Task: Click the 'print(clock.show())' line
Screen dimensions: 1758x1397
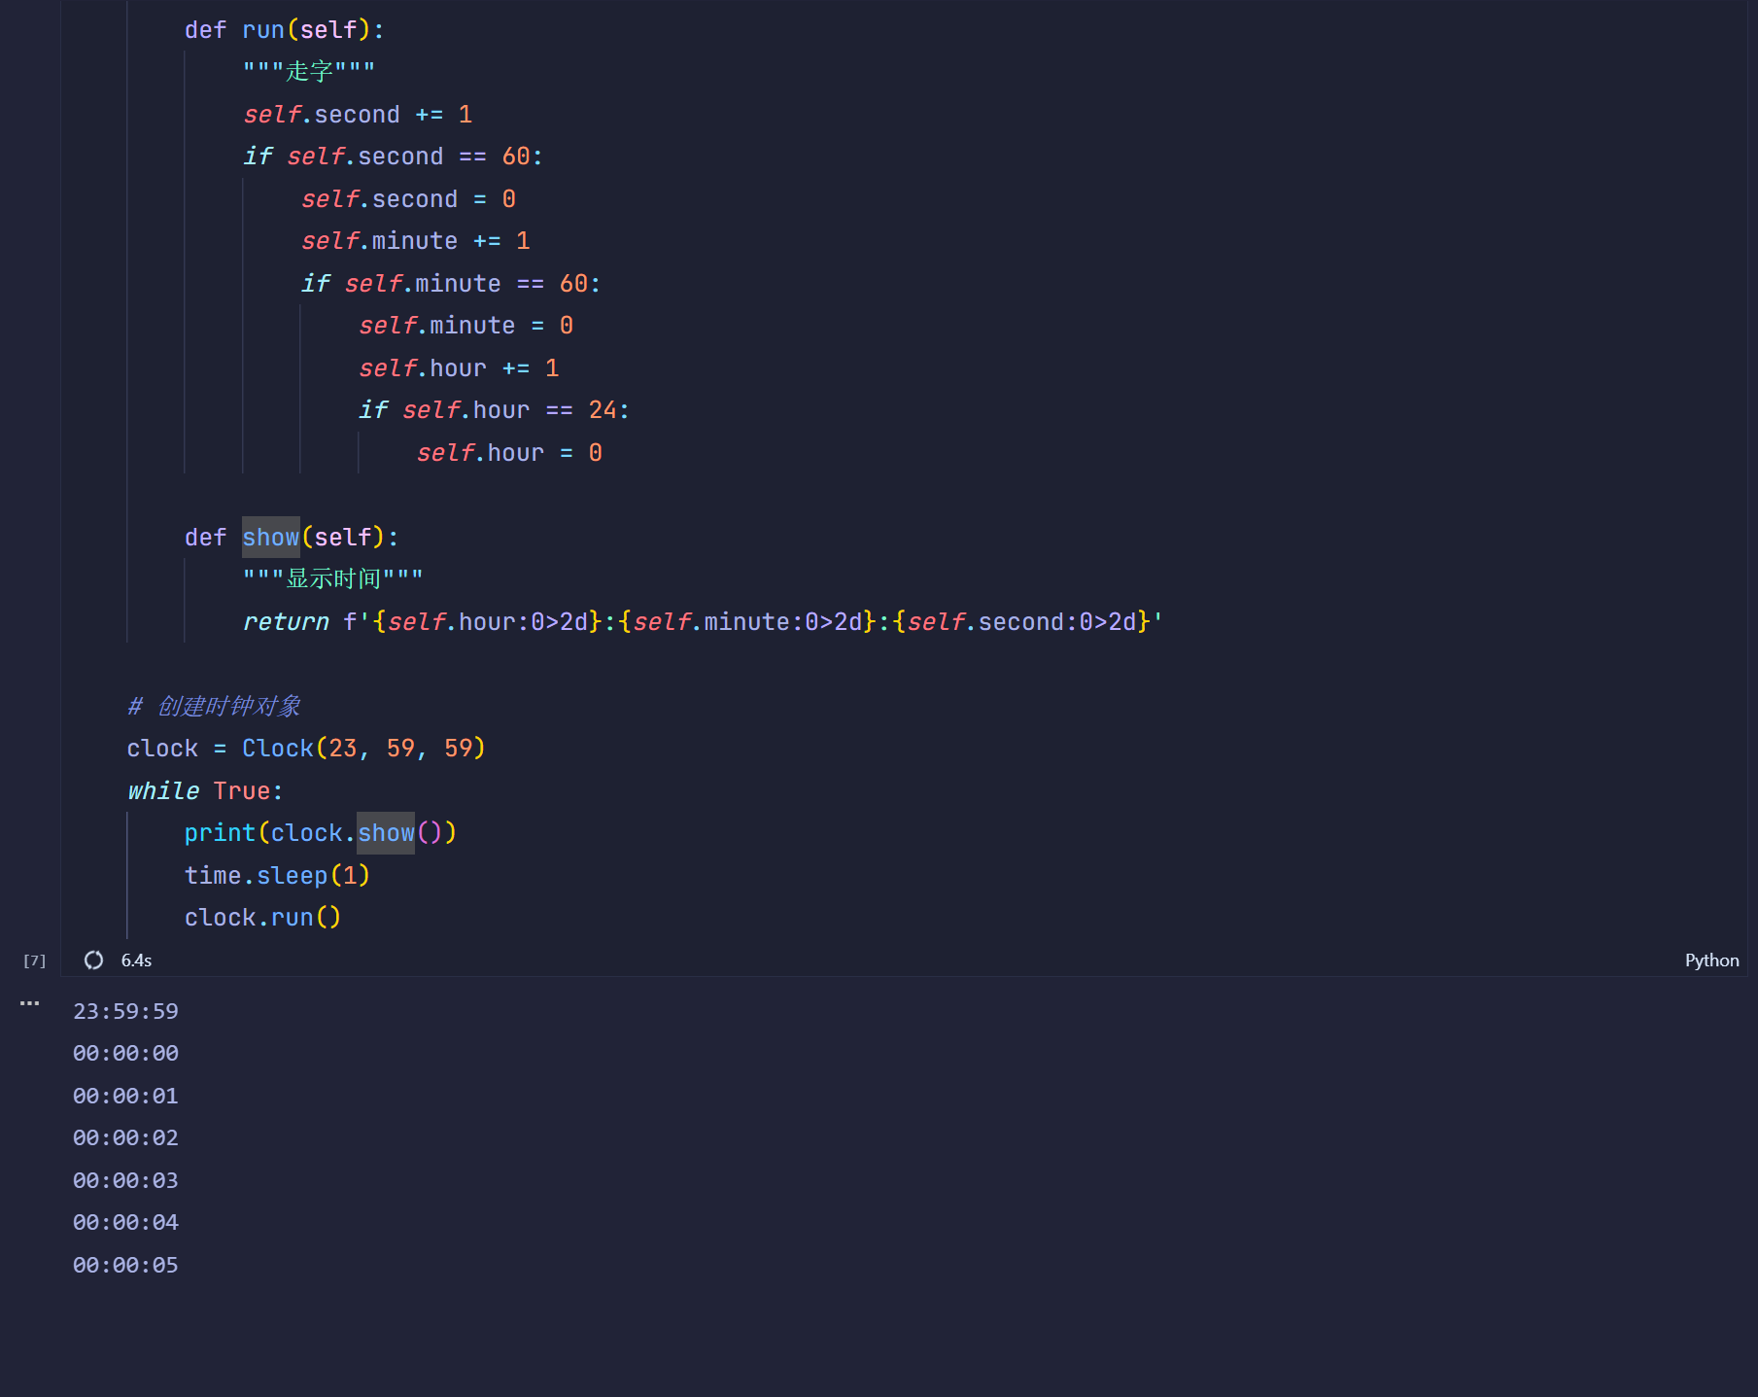Action: (x=321, y=832)
